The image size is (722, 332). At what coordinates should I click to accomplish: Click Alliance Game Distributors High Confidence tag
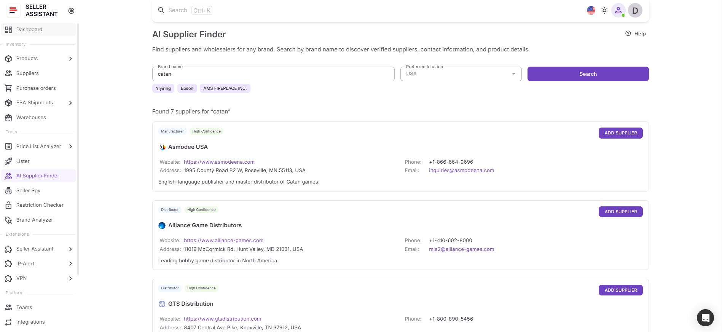tap(201, 210)
